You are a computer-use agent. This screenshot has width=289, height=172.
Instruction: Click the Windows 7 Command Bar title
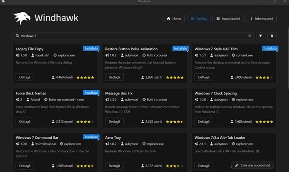tap(37, 137)
